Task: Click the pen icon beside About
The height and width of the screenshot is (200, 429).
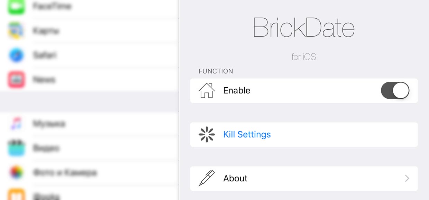Action: 207,178
